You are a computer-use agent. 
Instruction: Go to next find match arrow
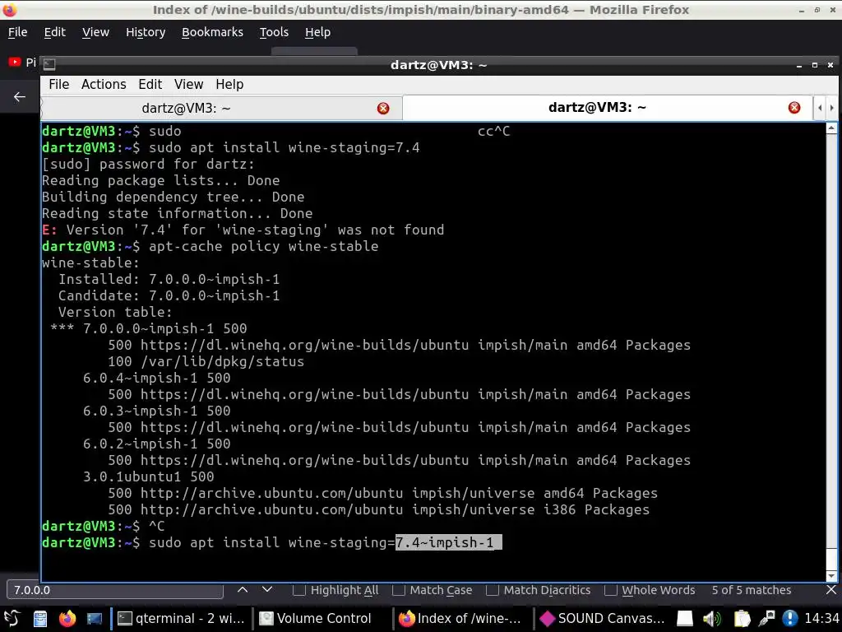pos(267,589)
